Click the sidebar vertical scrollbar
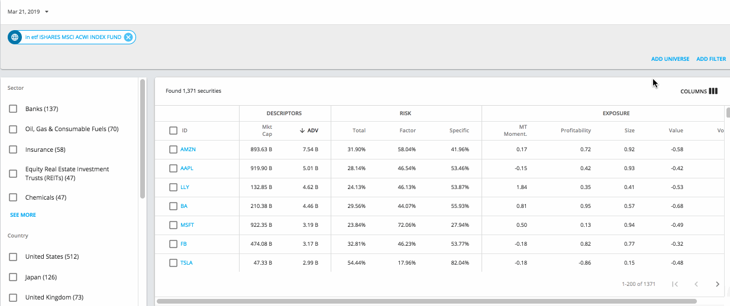 tap(143, 139)
